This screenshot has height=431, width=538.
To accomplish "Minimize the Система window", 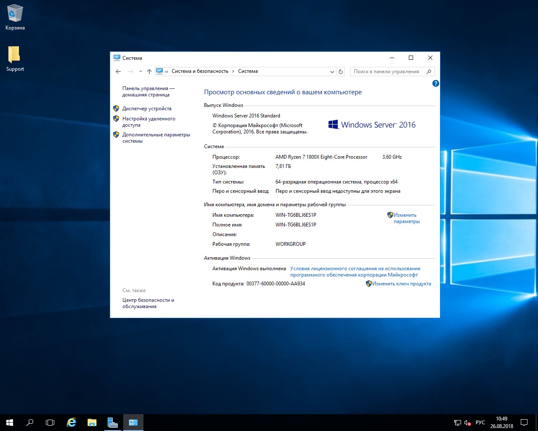I will click(392, 58).
